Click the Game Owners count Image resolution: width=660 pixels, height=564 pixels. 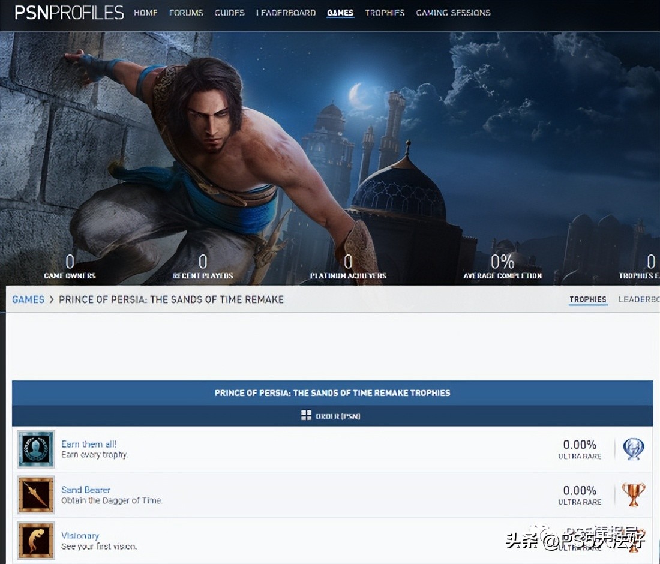[x=70, y=267]
